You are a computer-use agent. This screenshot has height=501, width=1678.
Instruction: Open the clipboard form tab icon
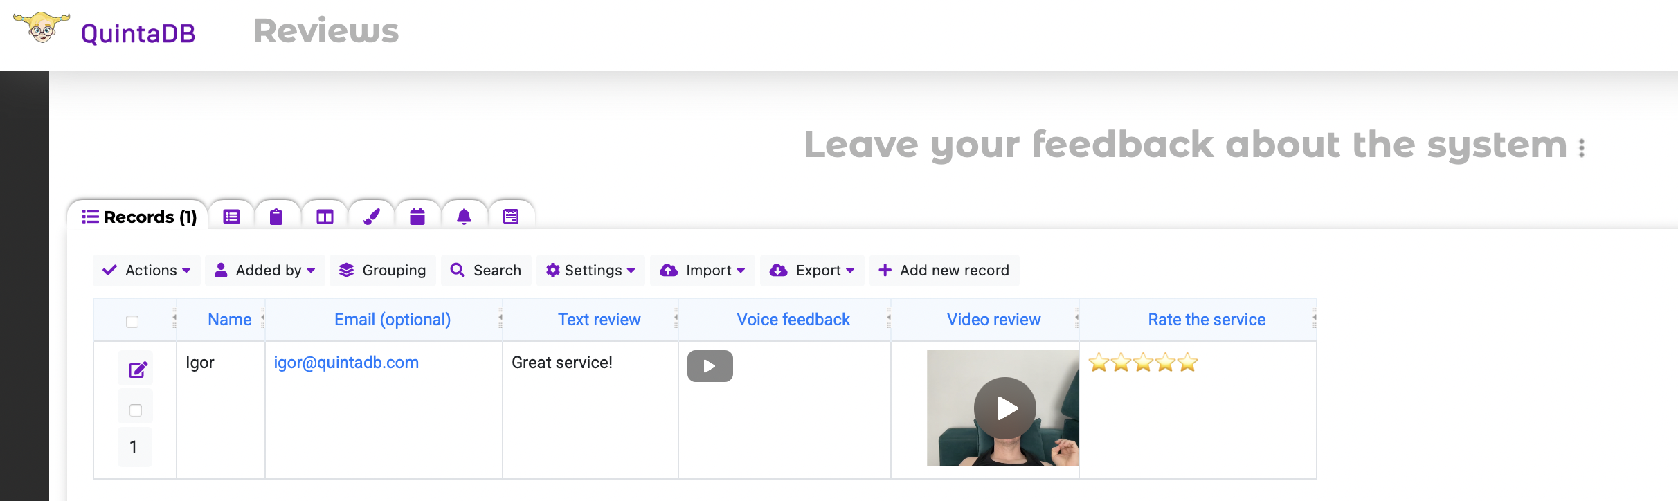coord(276,217)
